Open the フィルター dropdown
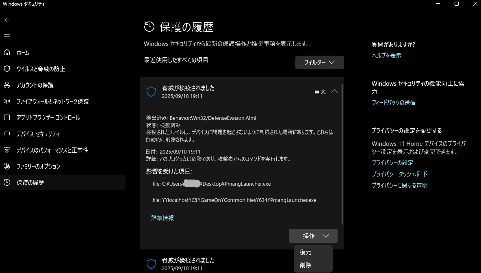The width and height of the screenshot is (481, 273). click(319, 62)
